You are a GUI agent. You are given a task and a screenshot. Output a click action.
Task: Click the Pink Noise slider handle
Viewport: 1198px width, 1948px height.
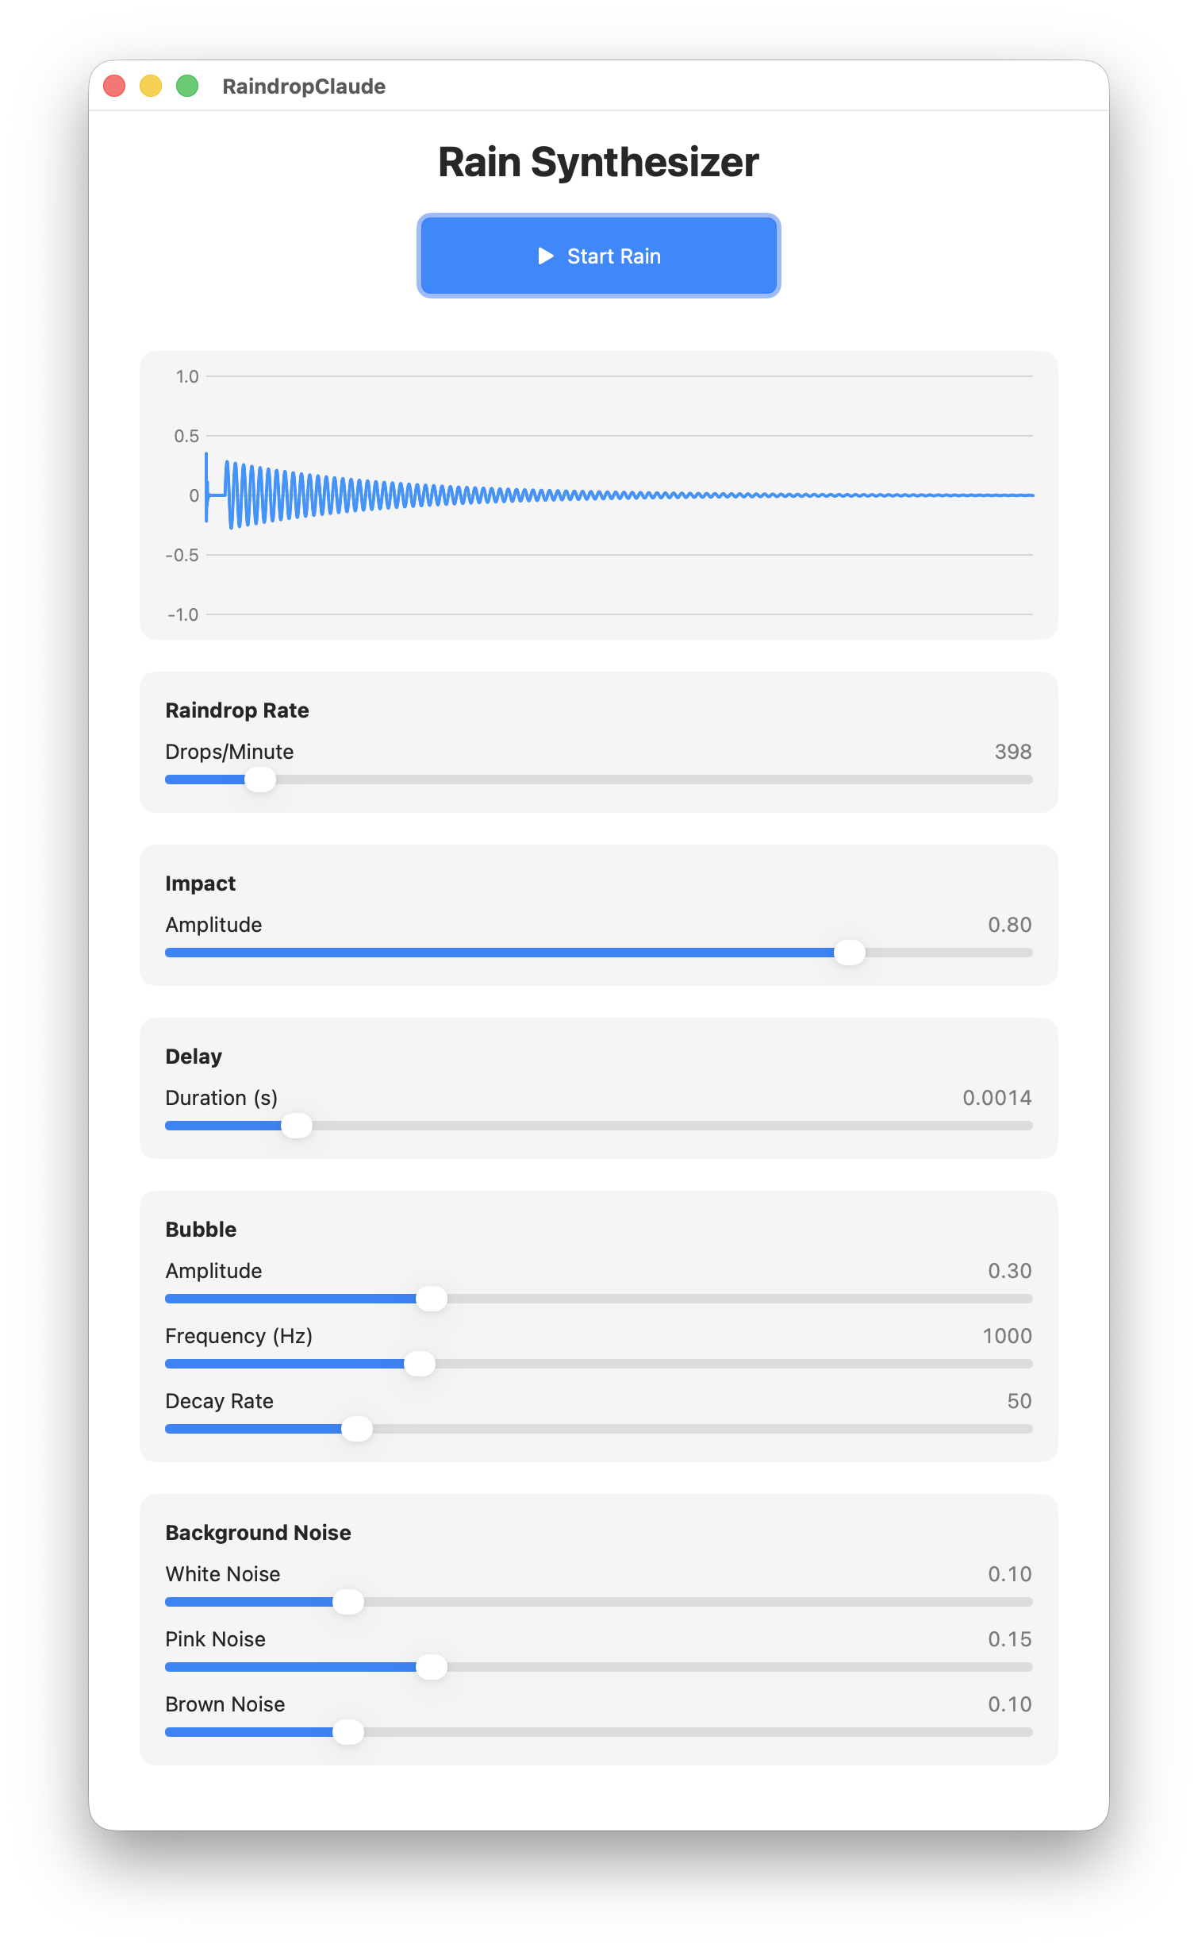coord(432,1667)
